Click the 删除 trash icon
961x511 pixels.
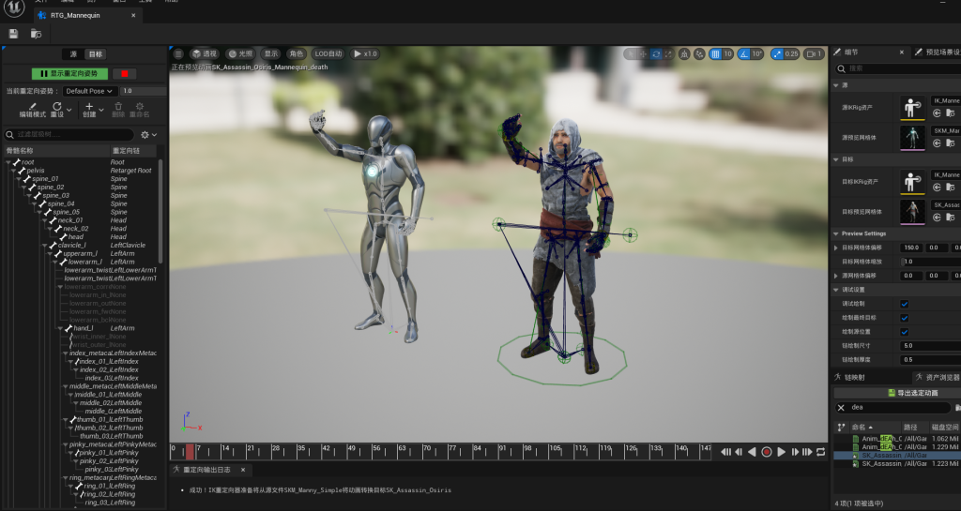[118, 107]
